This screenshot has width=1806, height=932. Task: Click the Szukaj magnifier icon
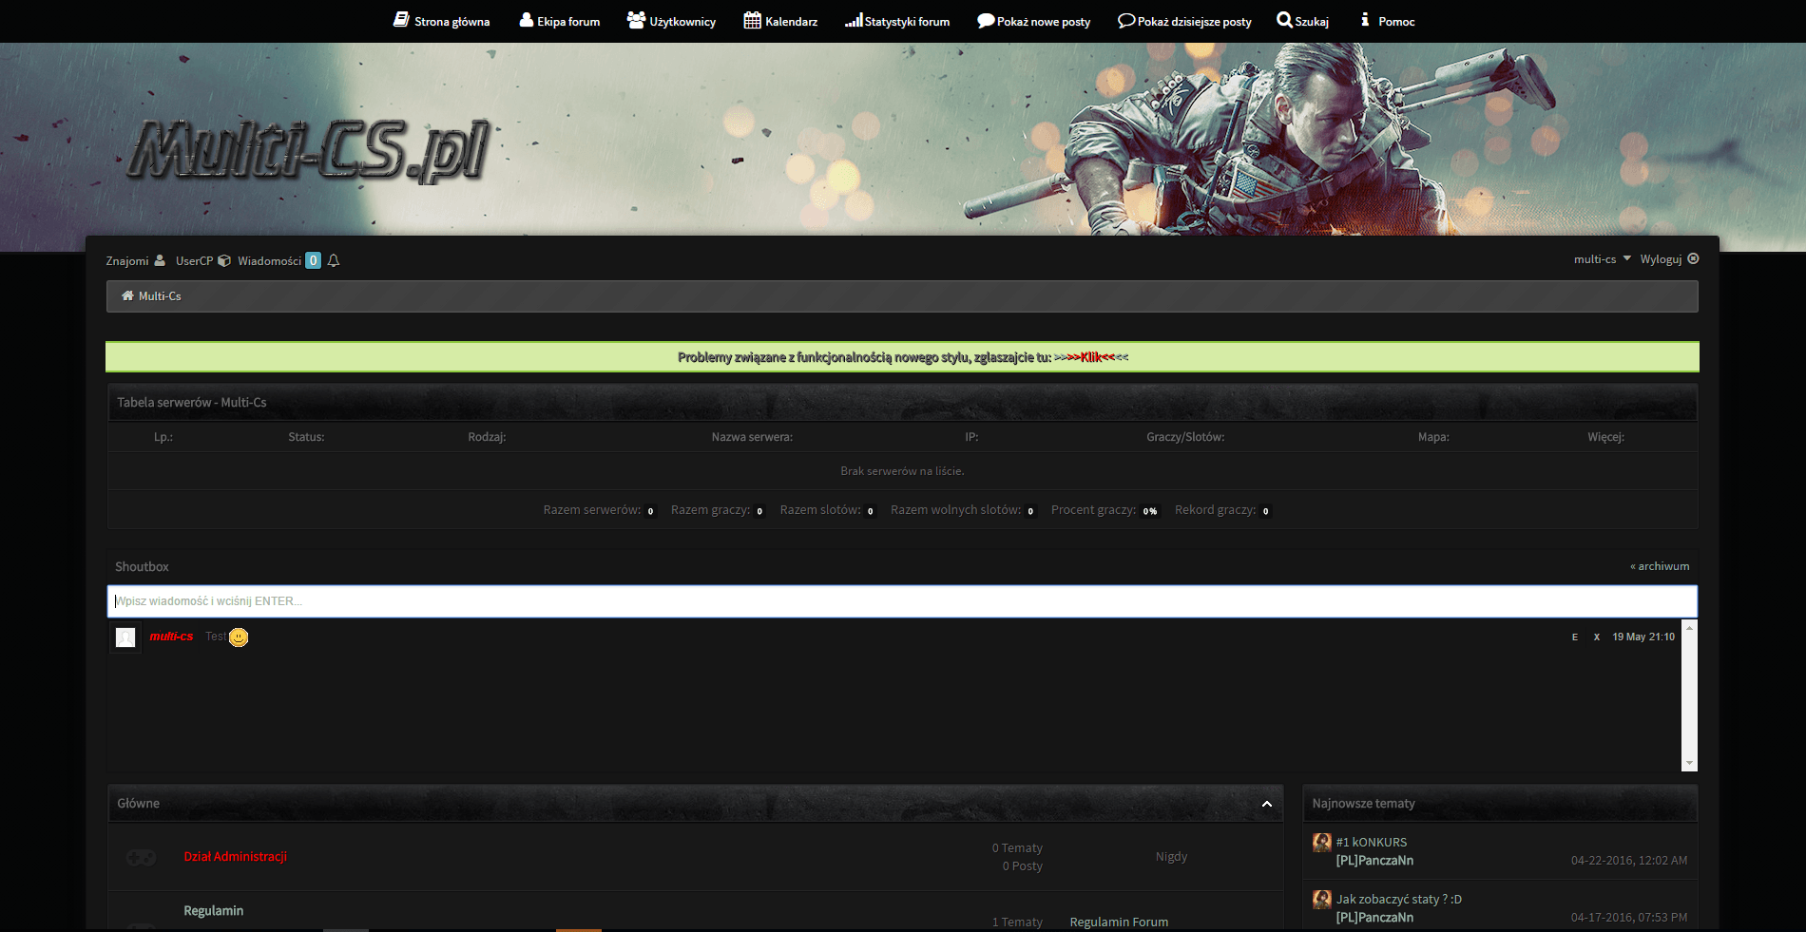[1284, 20]
